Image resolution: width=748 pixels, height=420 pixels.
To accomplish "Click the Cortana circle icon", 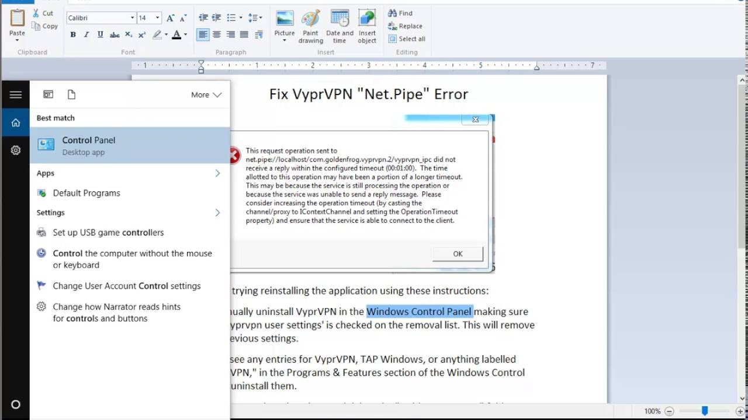I will tap(16, 404).
